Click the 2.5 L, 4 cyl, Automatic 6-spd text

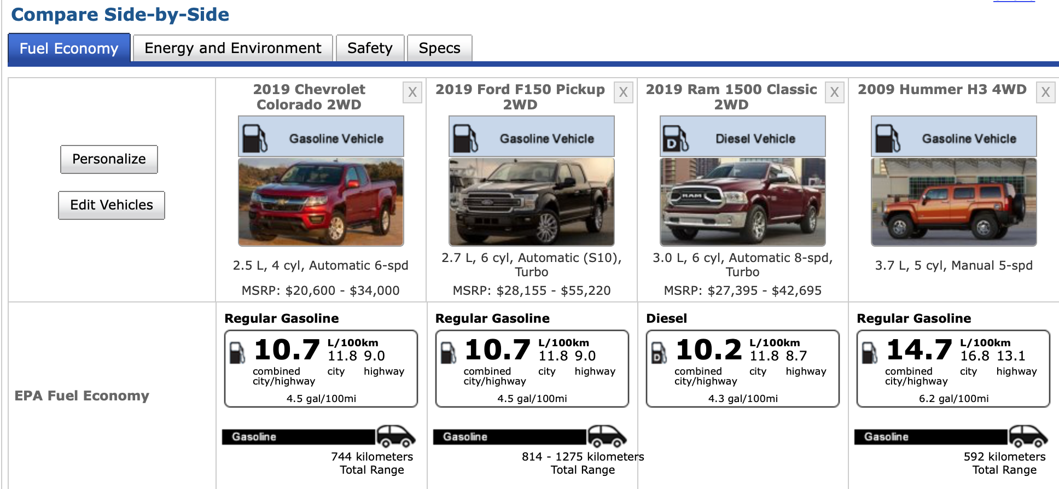coord(321,265)
